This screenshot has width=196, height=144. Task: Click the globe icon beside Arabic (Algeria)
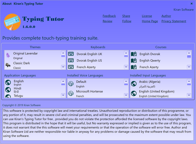tap(134, 83)
